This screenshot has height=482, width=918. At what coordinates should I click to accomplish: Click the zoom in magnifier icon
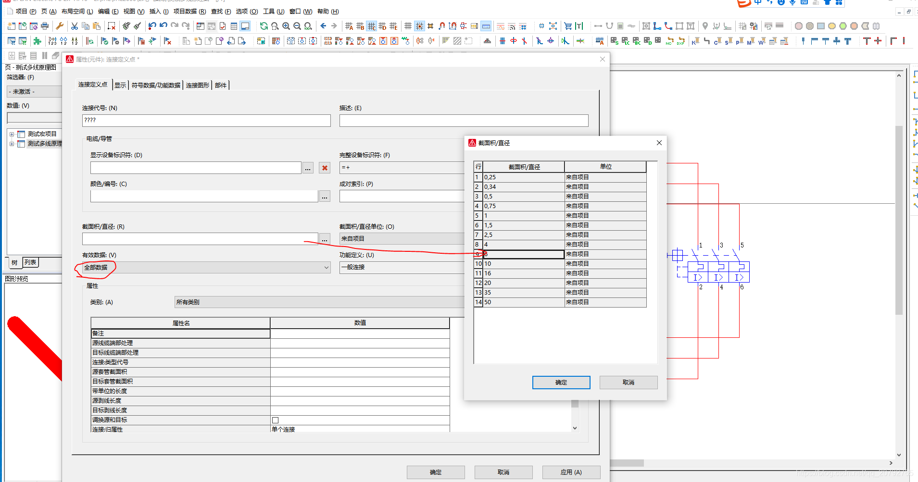click(286, 26)
